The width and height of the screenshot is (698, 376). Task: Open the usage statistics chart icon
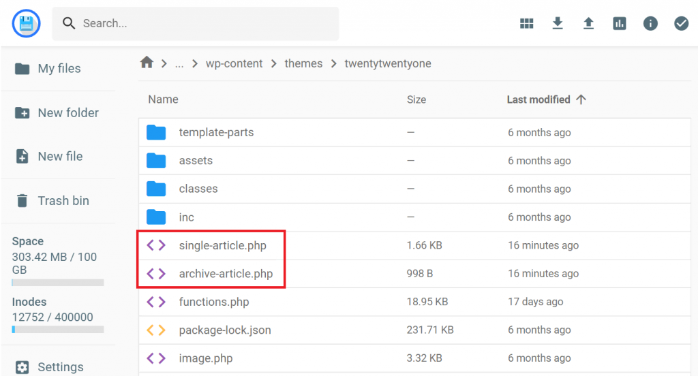pyautogui.click(x=620, y=24)
